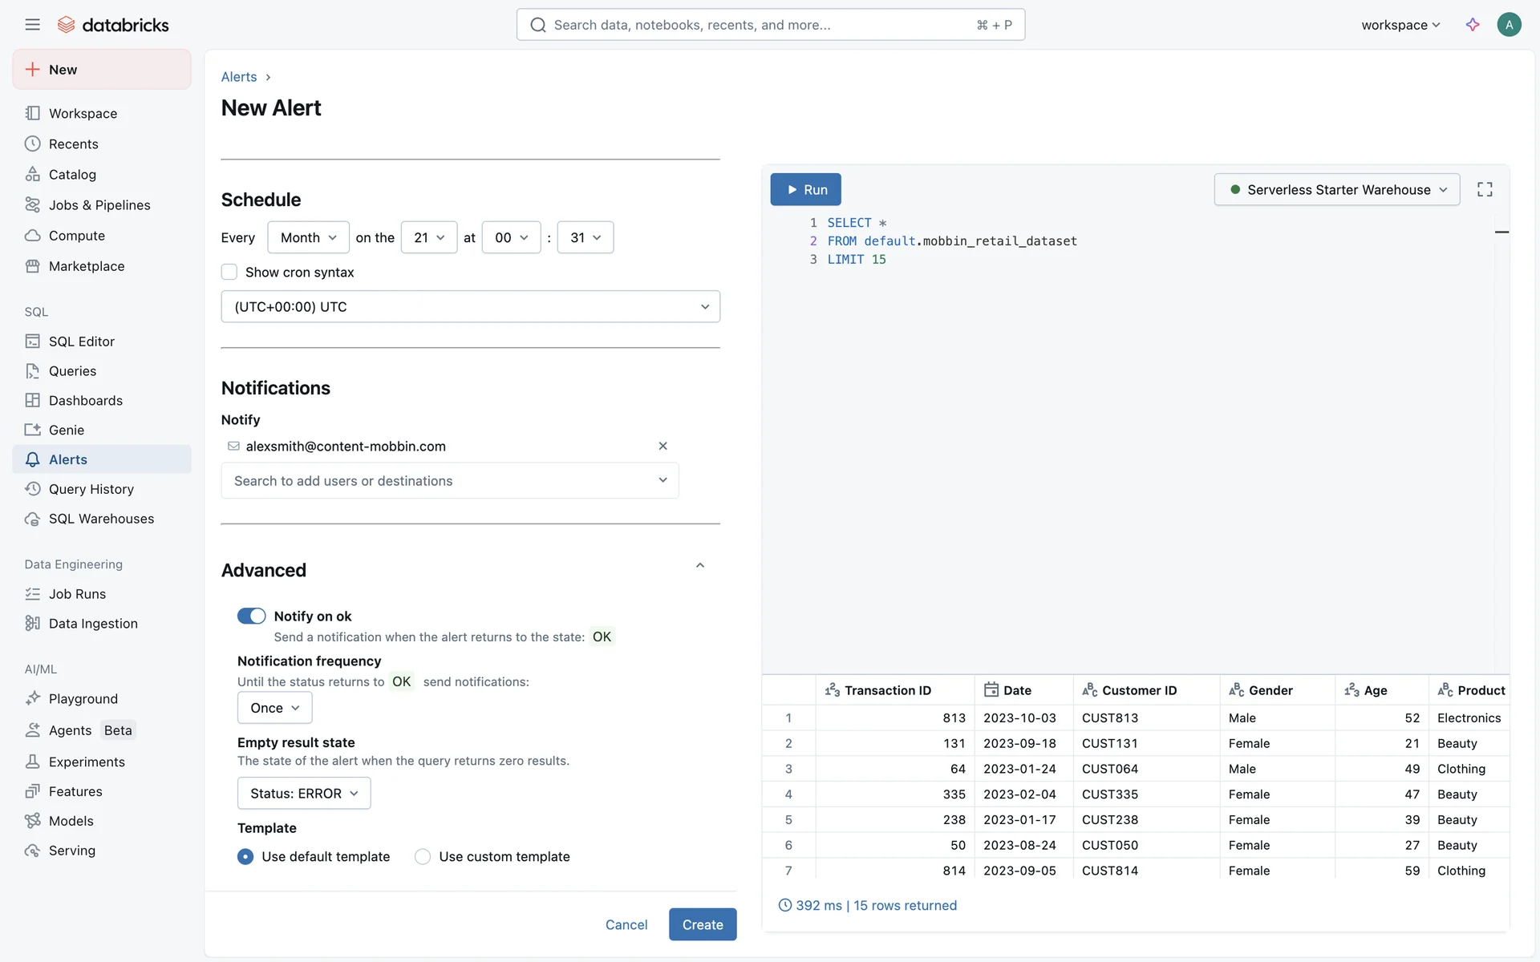Open Query History from the sidebar
Screen dimensions: 1540x962
[x=91, y=489]
